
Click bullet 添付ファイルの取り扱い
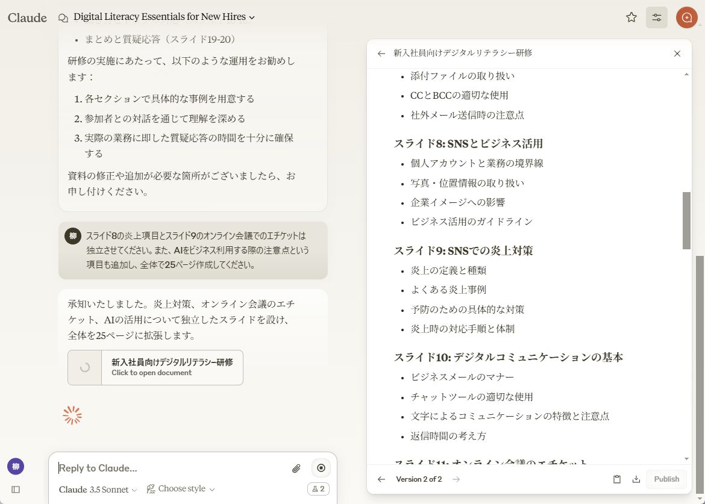(462, 76)
